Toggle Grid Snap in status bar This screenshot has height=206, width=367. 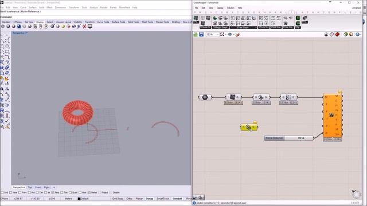point(118,199)
